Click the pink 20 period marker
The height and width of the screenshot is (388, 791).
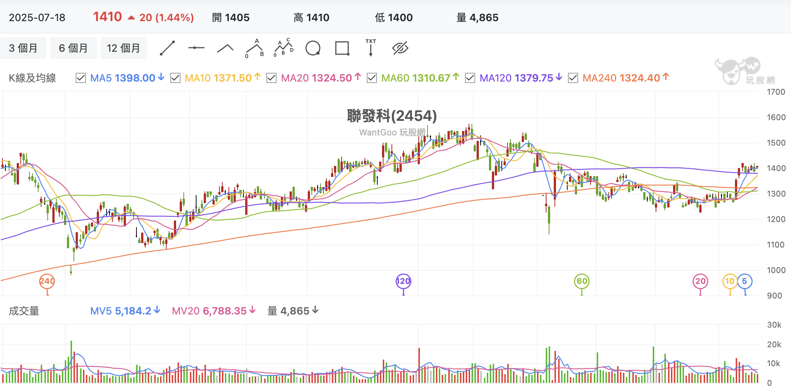[x=700, y=281]
